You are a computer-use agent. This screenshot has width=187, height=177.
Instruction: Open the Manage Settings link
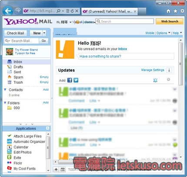click(153, 70)
